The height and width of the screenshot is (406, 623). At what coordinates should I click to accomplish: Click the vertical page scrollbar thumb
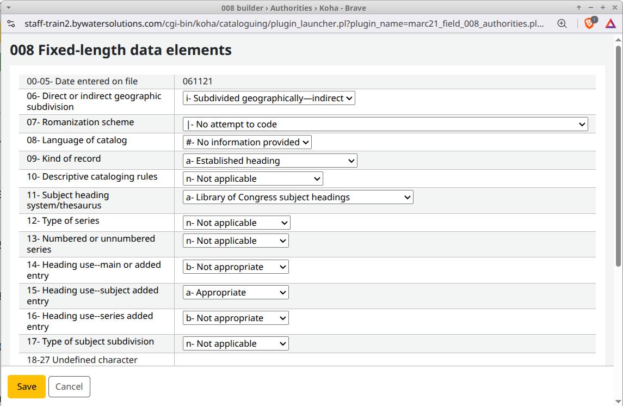point(618,163)
